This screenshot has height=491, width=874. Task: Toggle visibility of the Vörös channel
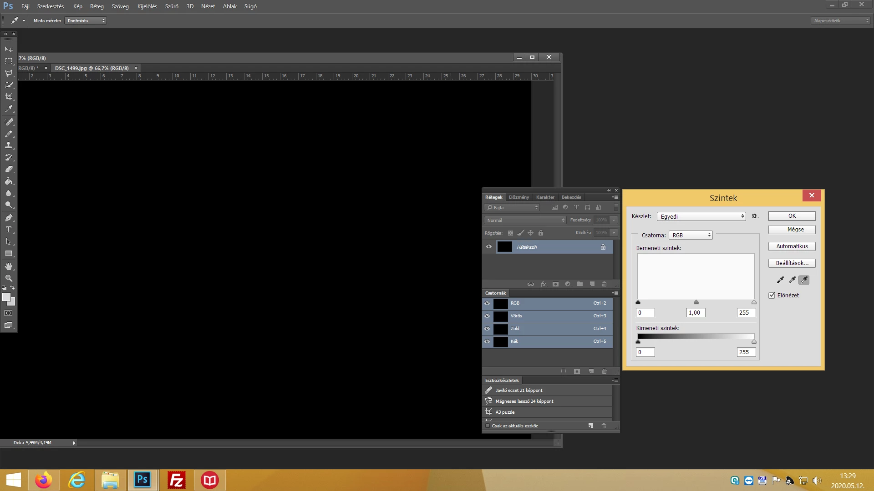[x=487, y=316]
